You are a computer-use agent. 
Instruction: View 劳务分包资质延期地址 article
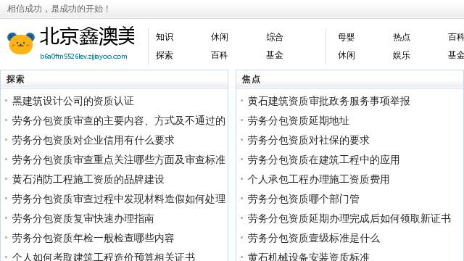pos(299,121)
